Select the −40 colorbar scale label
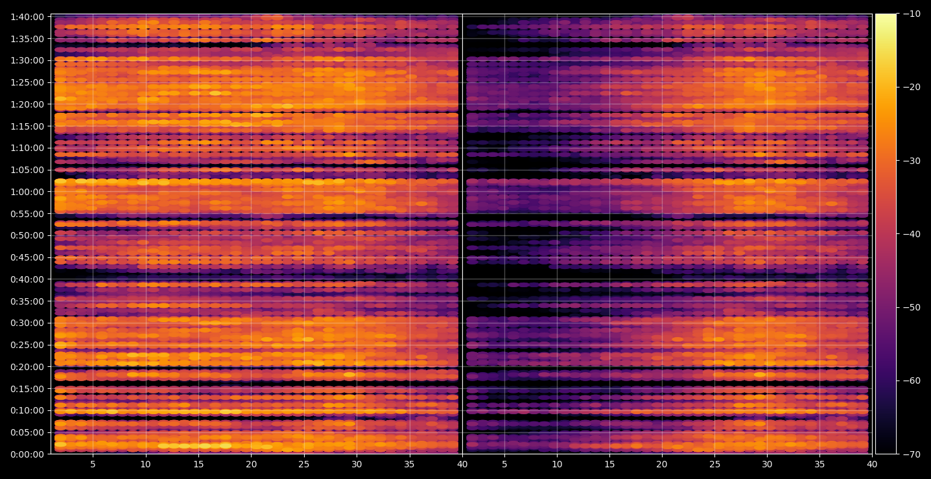This screenshot has width=931, height=479. point(911,234)
